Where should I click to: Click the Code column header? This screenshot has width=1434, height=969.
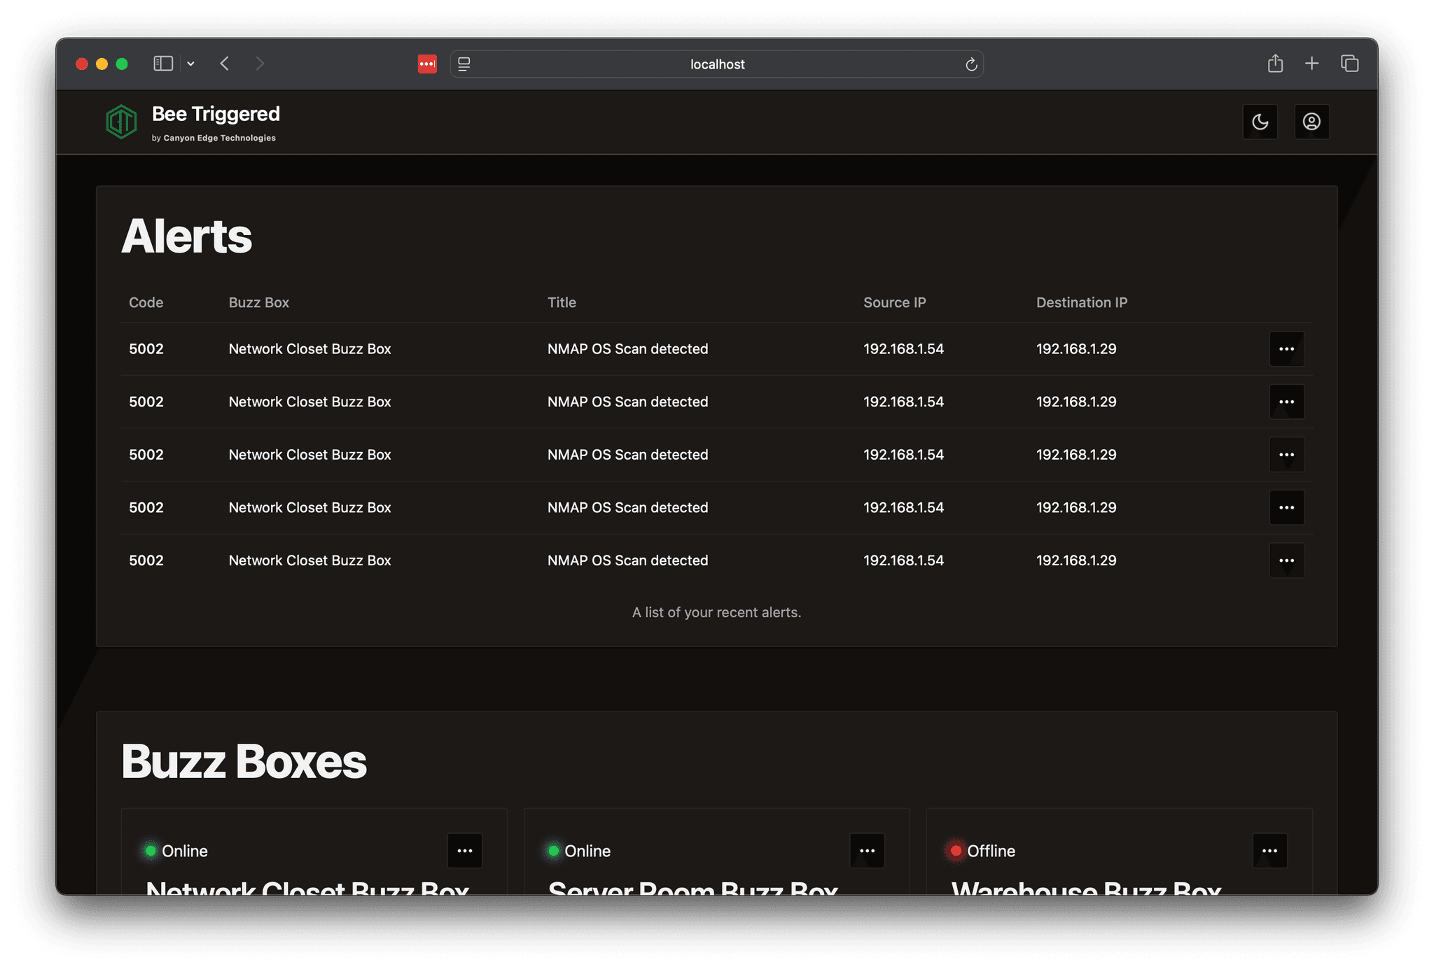click(146, 302)
